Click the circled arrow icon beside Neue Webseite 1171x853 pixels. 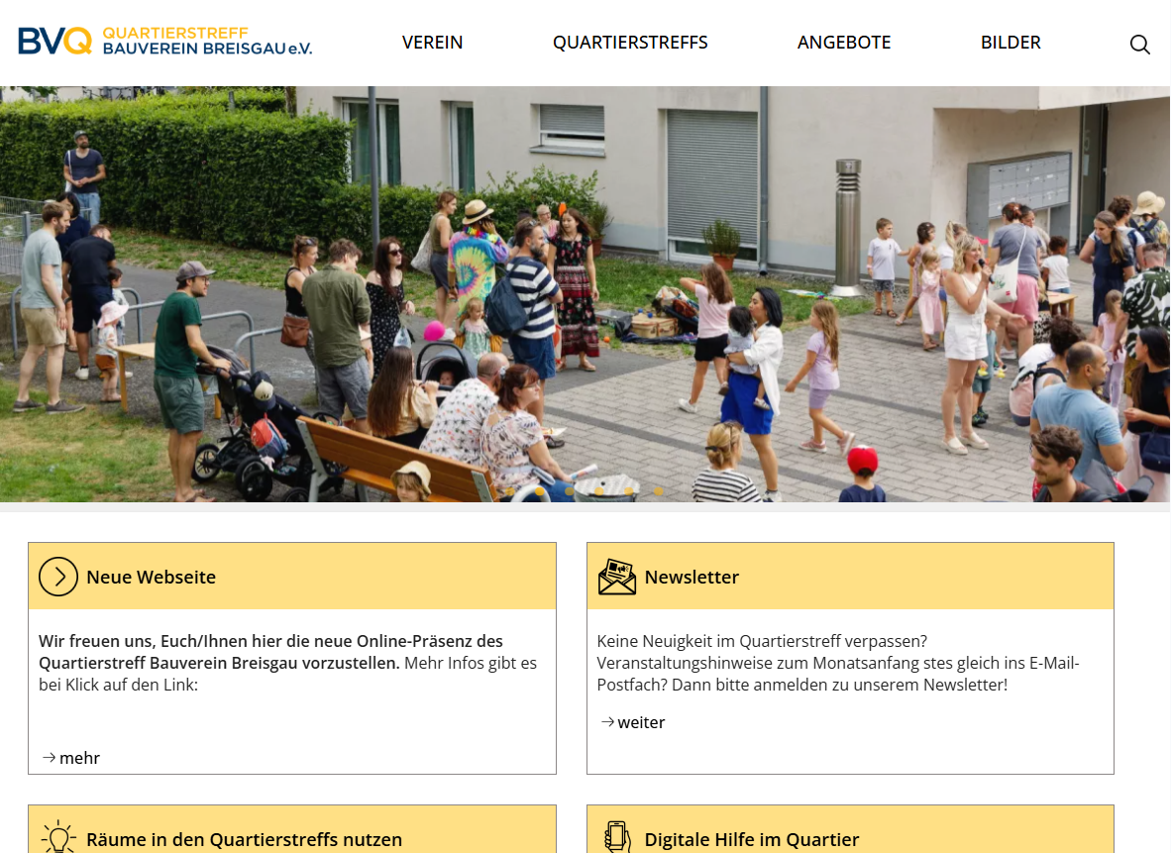(x=57, y=576)
